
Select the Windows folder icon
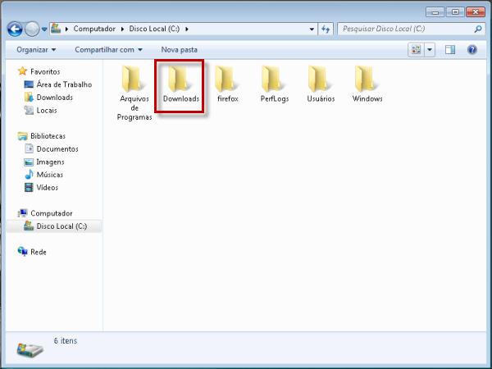367,80
